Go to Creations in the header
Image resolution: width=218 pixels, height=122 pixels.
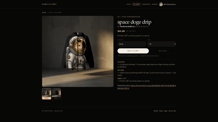[x=146, y=4]
